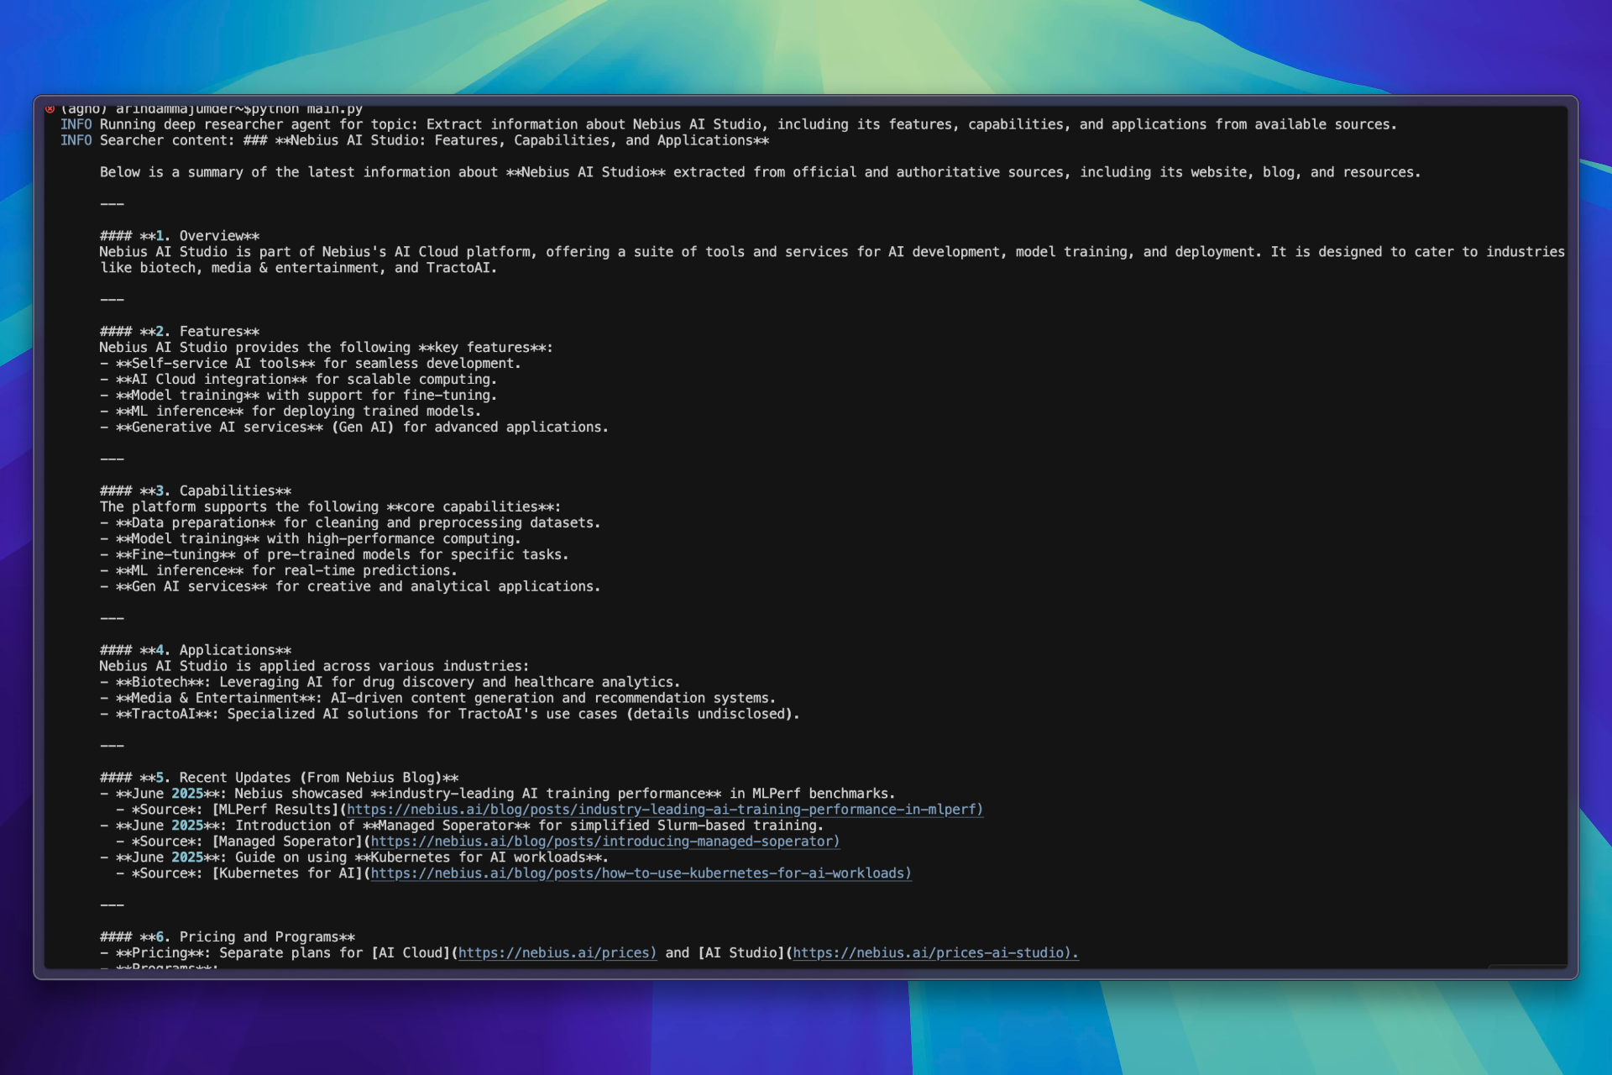Click 'The platform supports the following' line
This screenshot has width=1612, height=1075.
(x=331, y=507)
